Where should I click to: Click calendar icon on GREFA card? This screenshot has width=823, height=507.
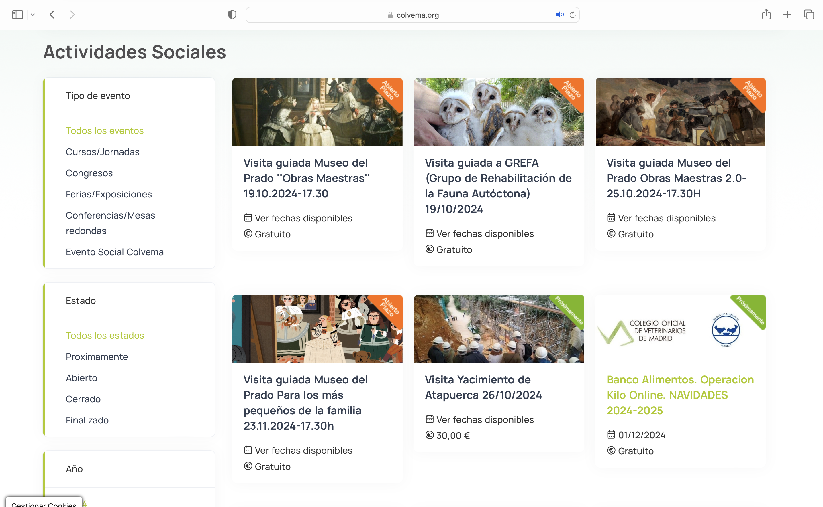(430, 233)
